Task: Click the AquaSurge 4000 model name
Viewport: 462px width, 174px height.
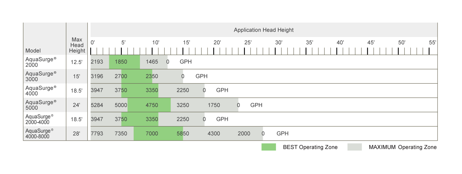Action: coord(41,90)
